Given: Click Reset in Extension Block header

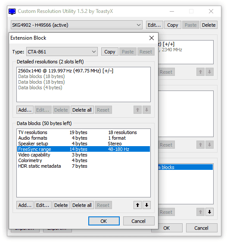Looking at the screenshot, I should click(x=146, y=52).
